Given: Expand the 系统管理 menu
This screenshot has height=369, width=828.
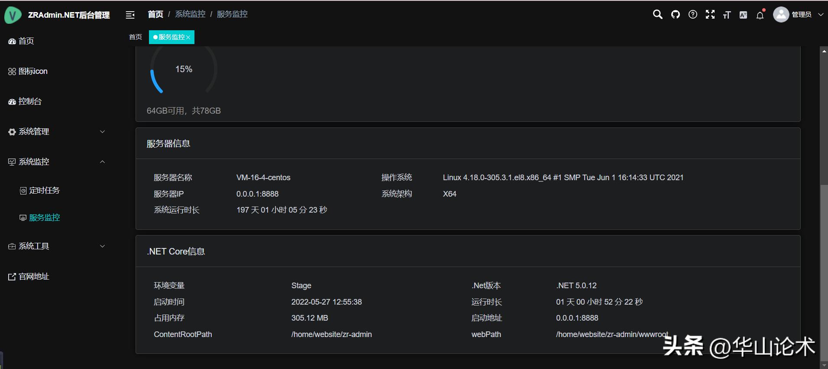Looking at the screenshot, I should (56, 132).
